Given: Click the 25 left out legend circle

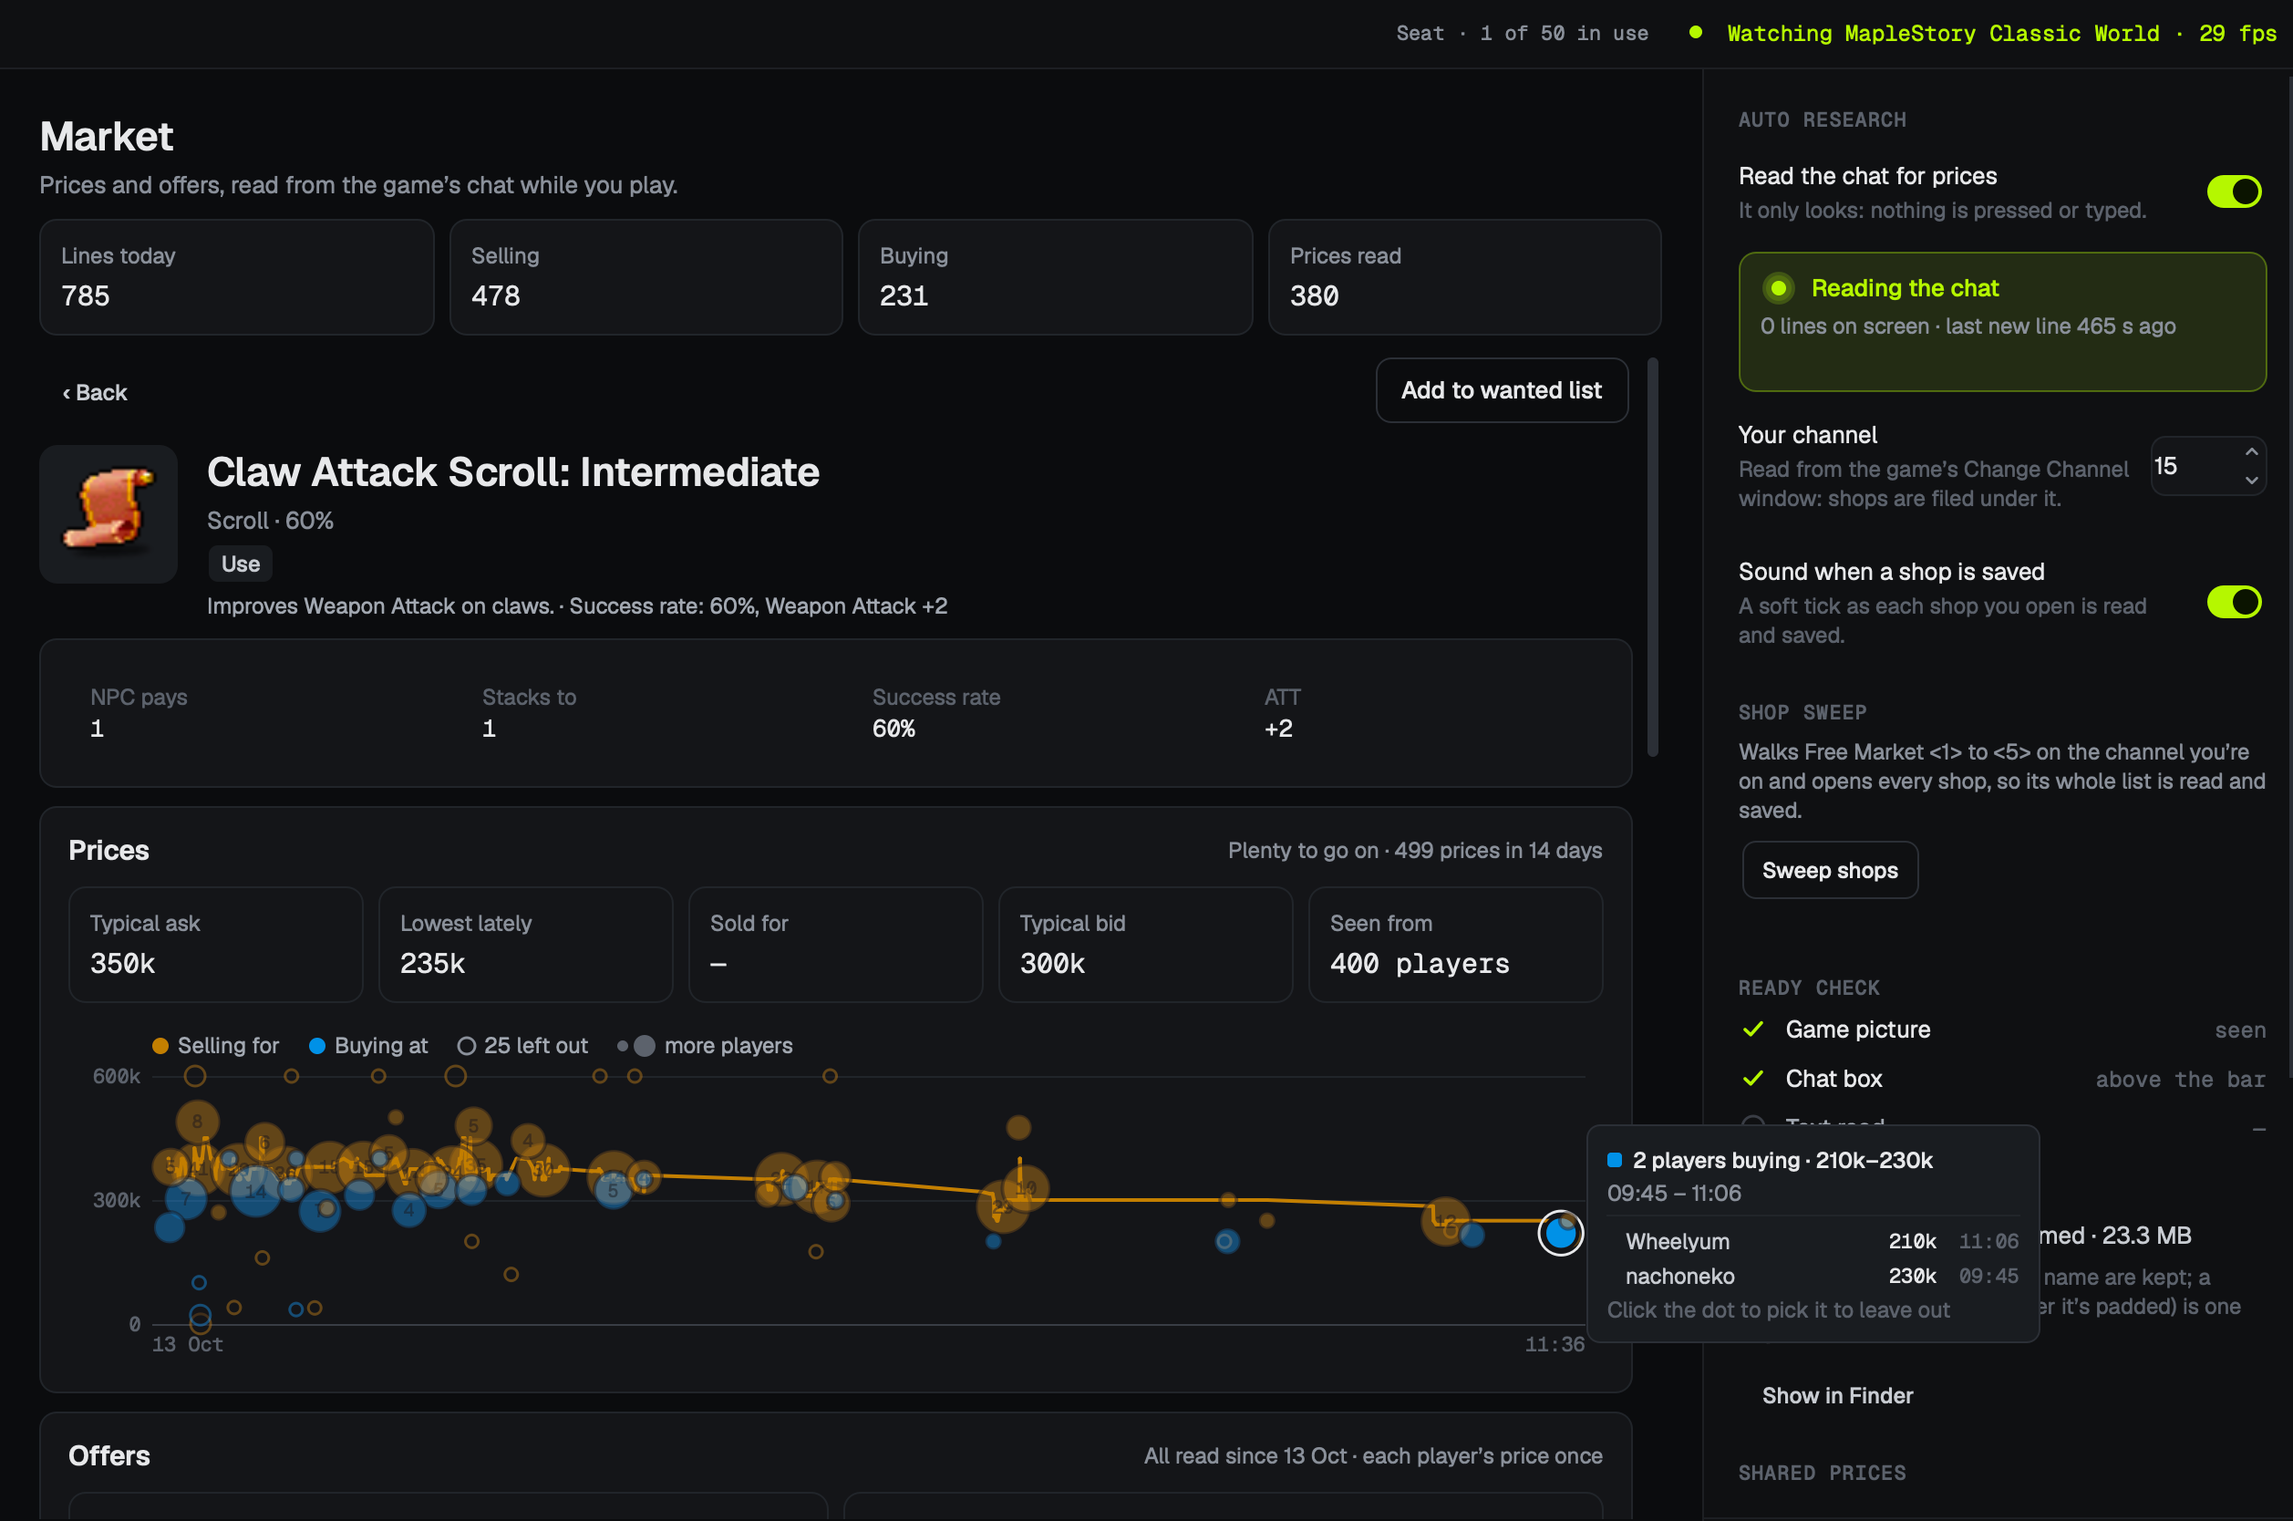Looking at the screenshot, I should pyautogui.click(x=467, y=1046).
